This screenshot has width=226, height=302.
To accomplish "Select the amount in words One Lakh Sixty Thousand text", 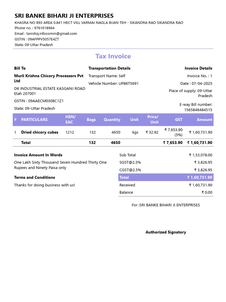I will tap(60, 165).
